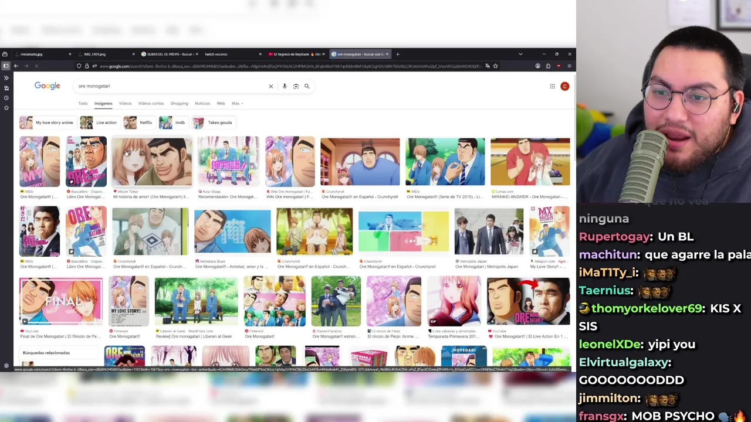The width and height of the screenshot is (751, 422).
Task: Click the Google logo
Action: point(48,86)
